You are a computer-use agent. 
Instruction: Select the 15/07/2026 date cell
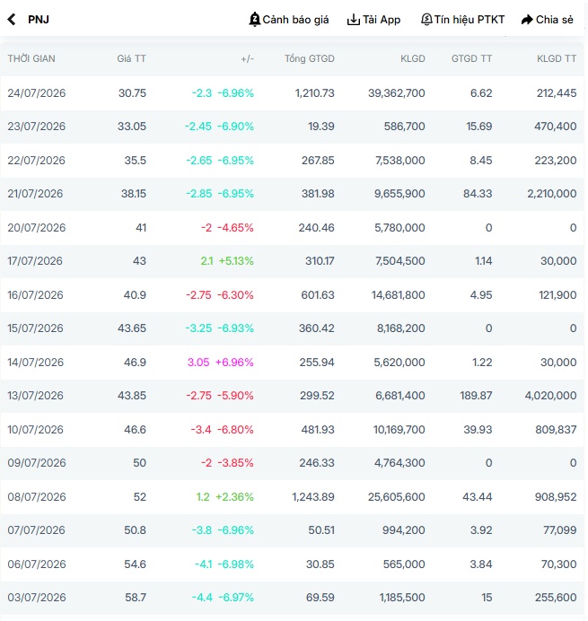[35, 328]
